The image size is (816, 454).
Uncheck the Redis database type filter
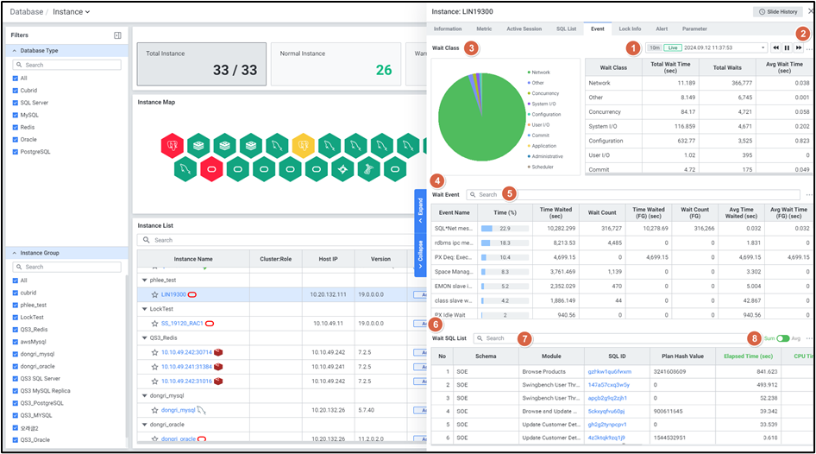tap(15, 127)
